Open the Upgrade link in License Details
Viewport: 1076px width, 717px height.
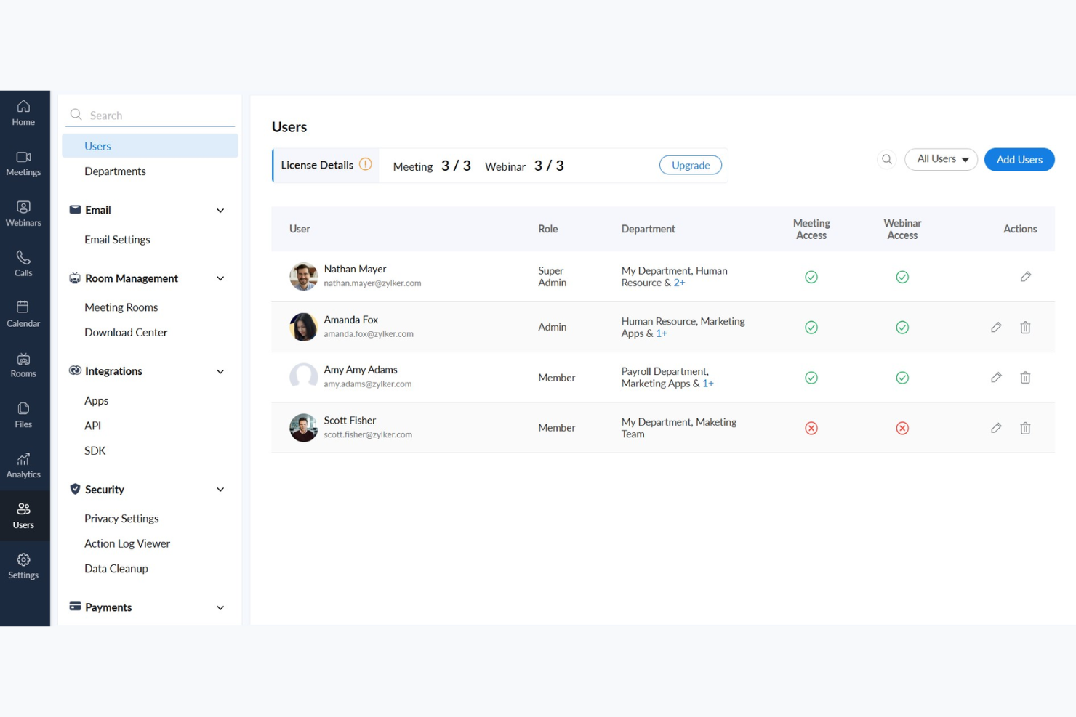tap(690, 165)
